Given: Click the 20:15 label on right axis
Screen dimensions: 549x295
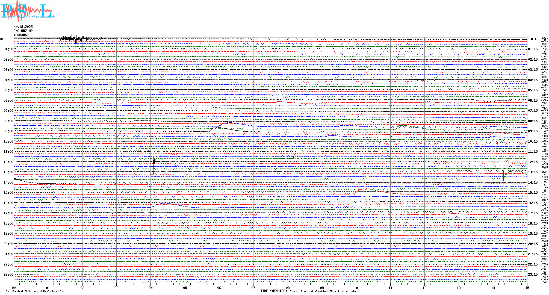Looking at the screenshot, I should click(533, 244).
